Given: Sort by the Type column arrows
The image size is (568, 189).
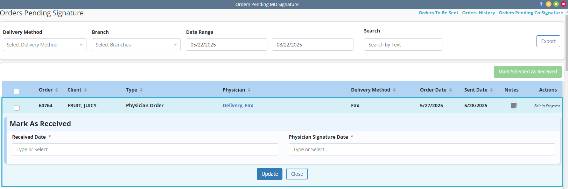Looking at the screenshot, I should click(x=141, y=90).
